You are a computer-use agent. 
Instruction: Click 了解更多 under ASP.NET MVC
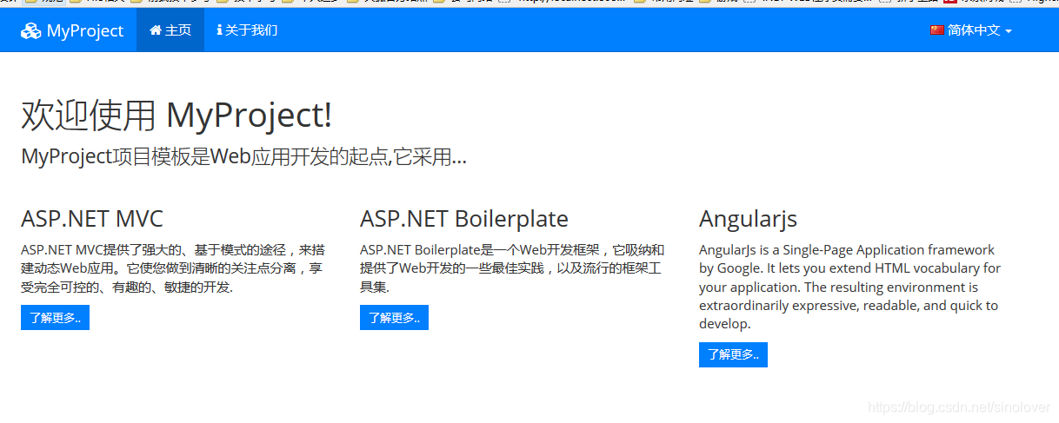55,318
